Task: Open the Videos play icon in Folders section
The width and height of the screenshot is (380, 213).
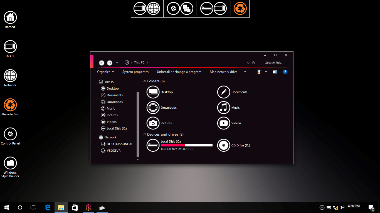Action: [x=224, y=123]
